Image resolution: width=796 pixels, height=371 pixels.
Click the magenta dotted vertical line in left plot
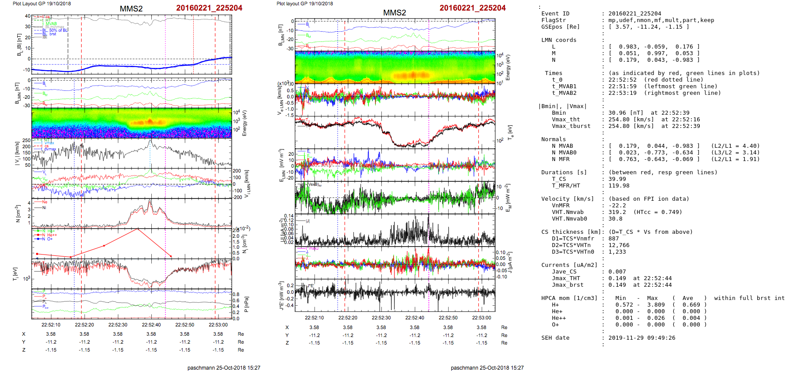tap(165, 176)
